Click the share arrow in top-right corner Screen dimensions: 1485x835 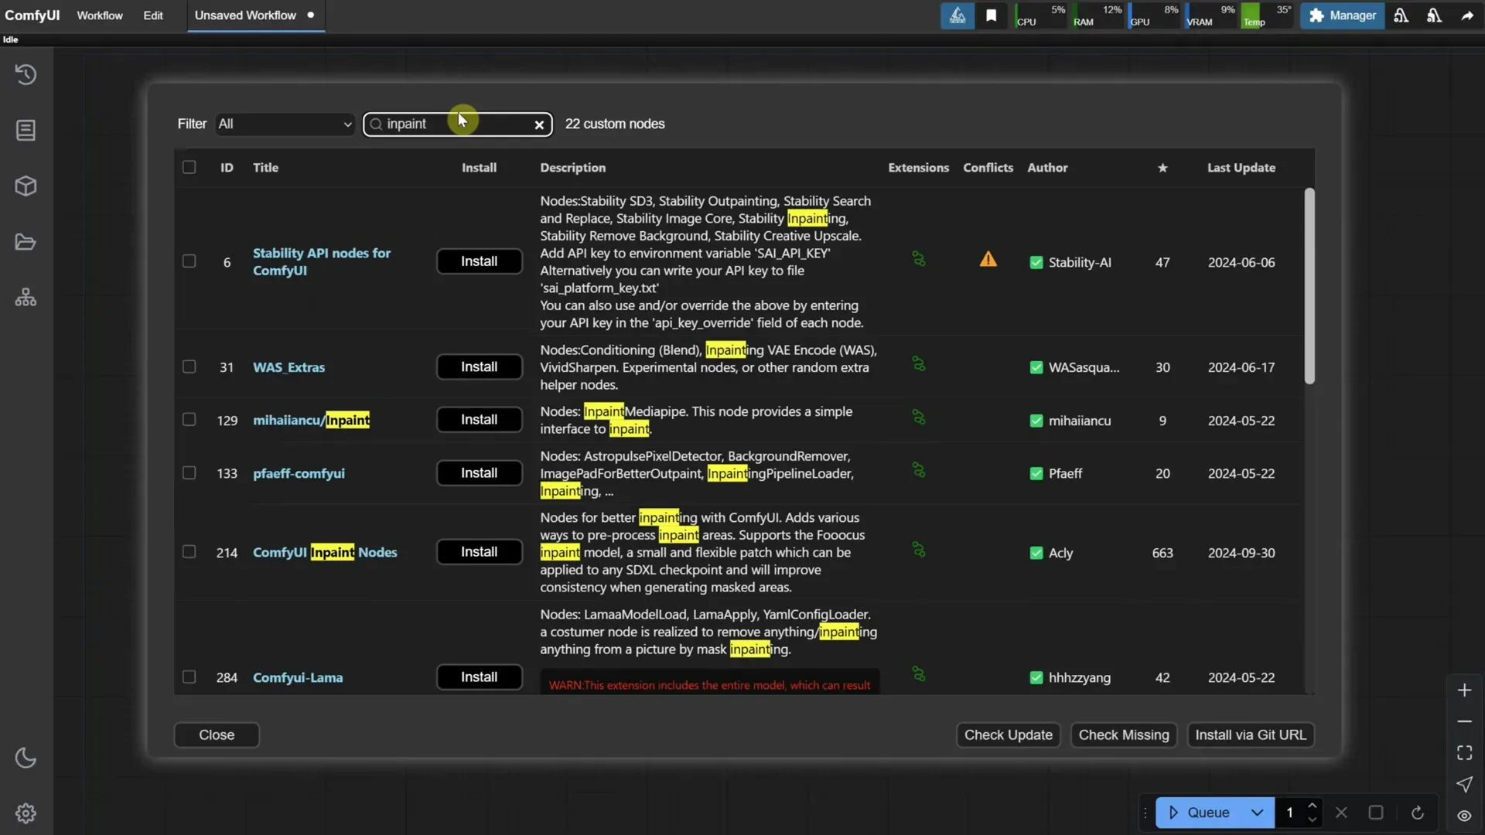click(1467, 15)
